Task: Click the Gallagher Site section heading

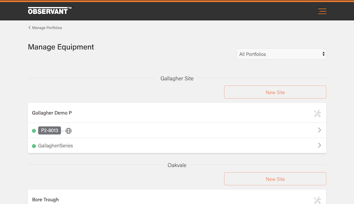Action: pyautogui.click(x=177, y=78)
